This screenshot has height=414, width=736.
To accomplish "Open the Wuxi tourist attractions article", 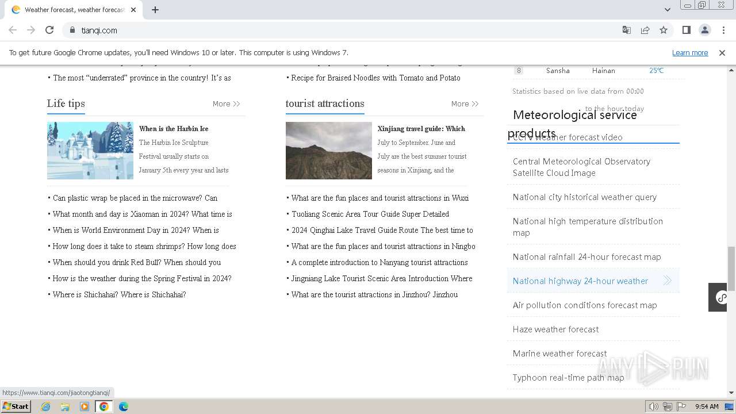I will [x=380, y=198].
